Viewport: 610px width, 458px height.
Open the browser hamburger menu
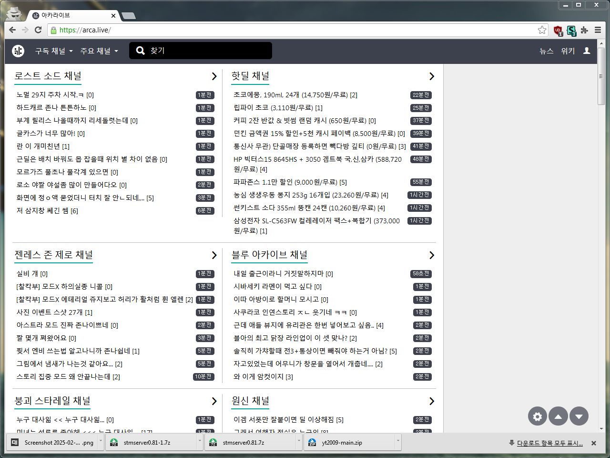pyautogui.click(x=598, y=30)
